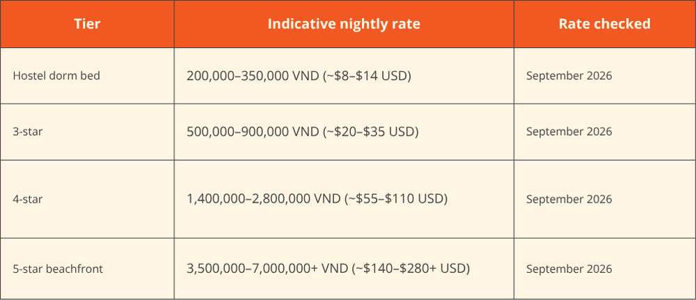Click the Rate checked column header

[x=605, y=24]
